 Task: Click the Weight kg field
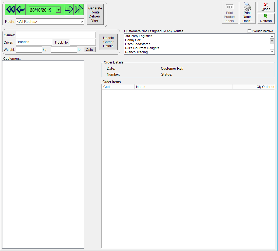29,50
